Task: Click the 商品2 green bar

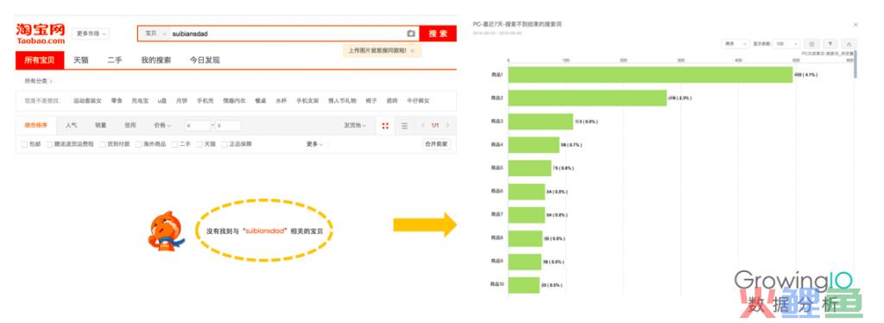Action: [x=587, y=98]
